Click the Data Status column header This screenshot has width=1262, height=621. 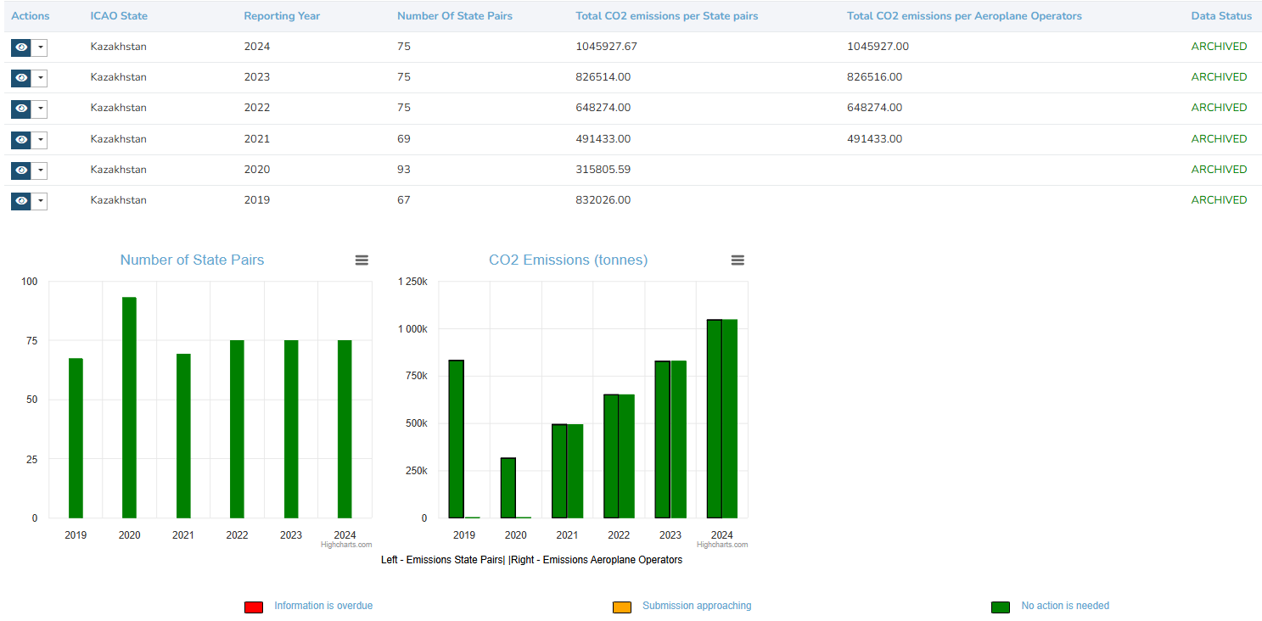(x=1220, y=16)
